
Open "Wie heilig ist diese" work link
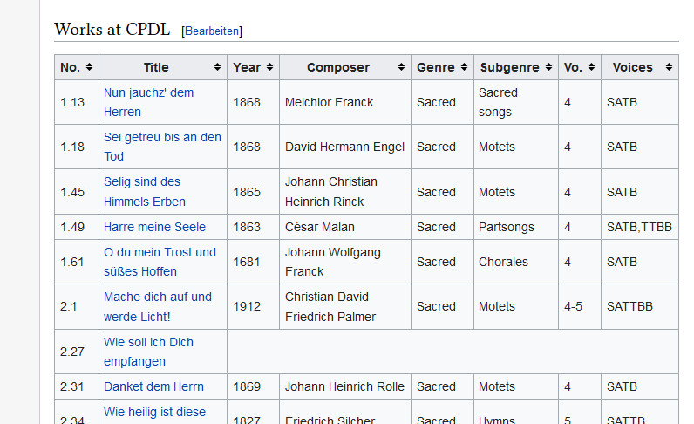154,412
